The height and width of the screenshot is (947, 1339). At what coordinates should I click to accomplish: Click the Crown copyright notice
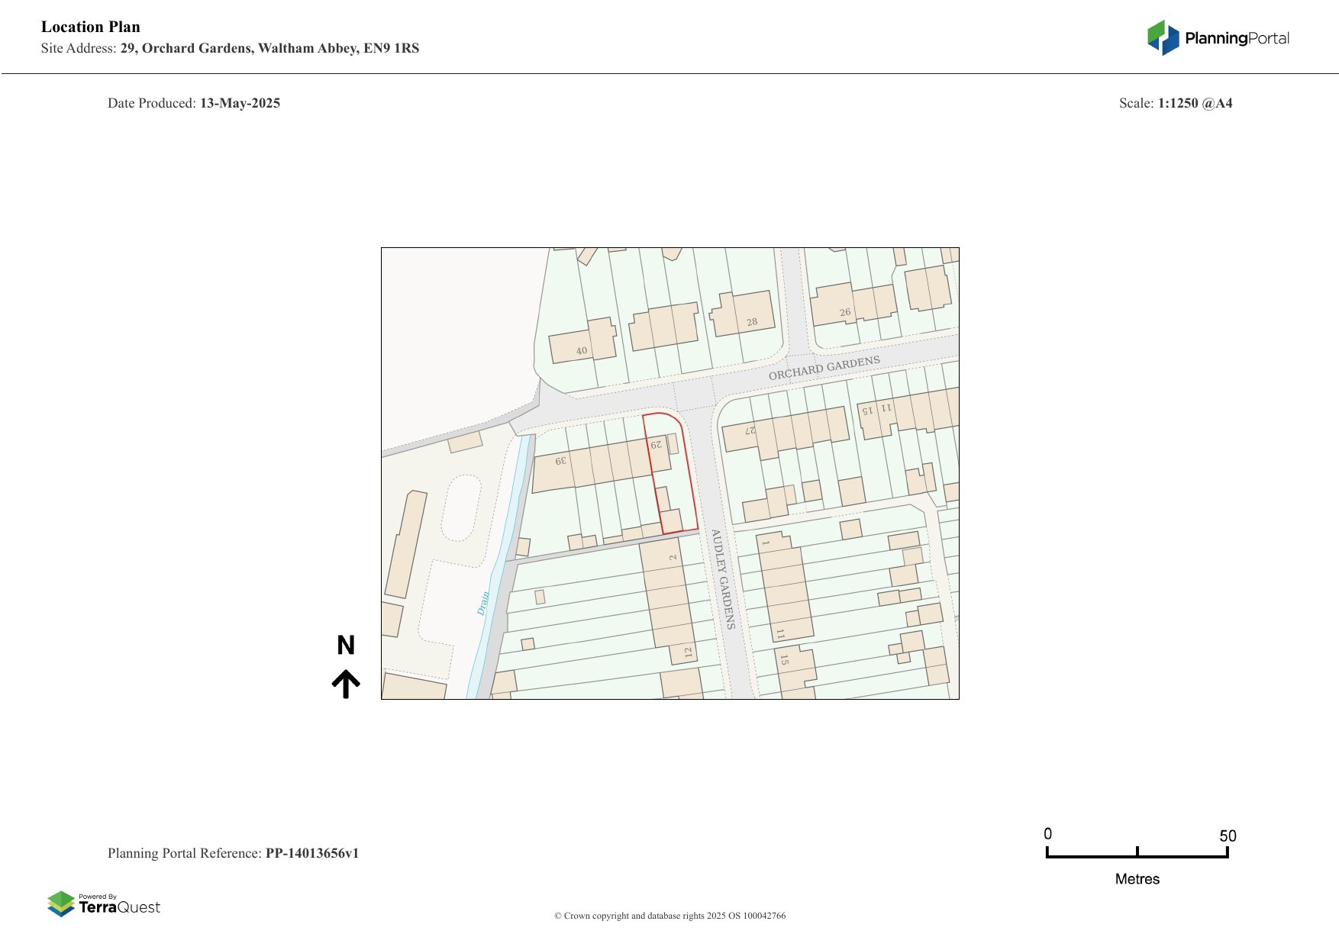(x=669, y=916)
